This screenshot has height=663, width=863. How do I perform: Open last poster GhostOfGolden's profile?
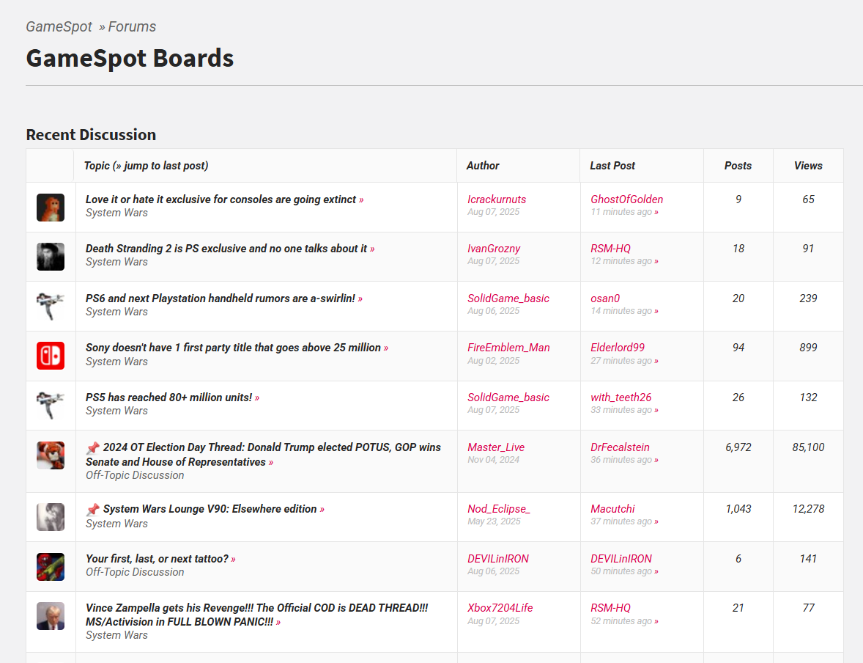(627, 199)
